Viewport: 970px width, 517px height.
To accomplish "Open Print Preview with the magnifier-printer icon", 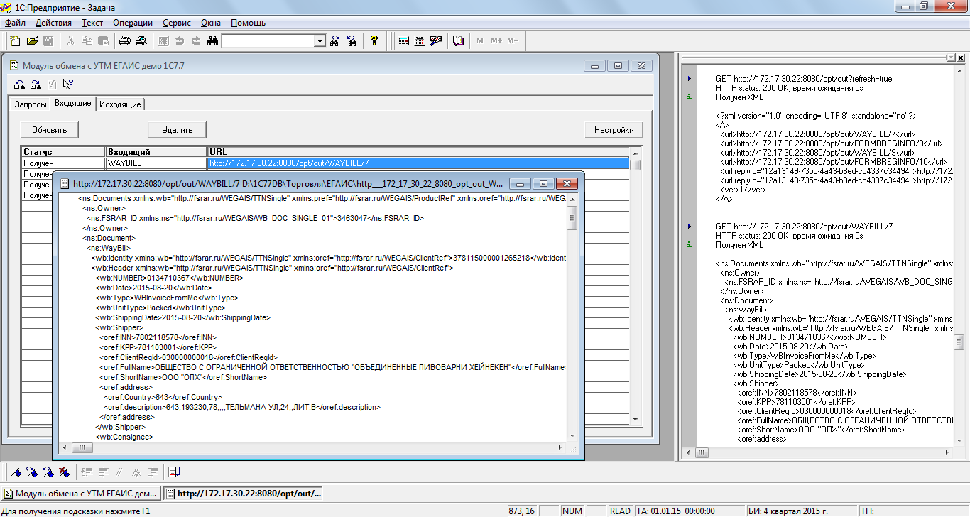I will [x=141, y=40].
